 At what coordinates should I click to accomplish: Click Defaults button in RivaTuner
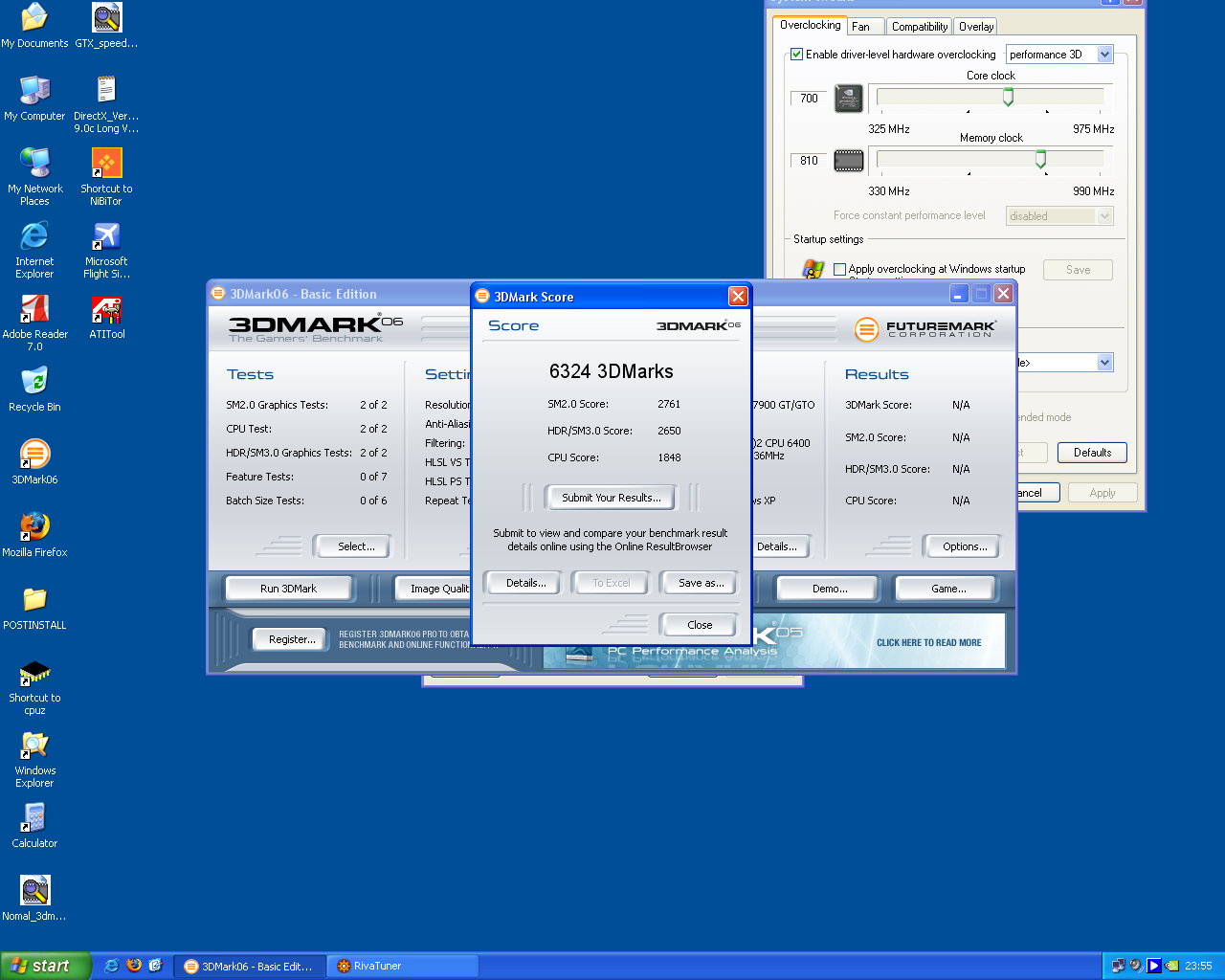(1092, 453)
